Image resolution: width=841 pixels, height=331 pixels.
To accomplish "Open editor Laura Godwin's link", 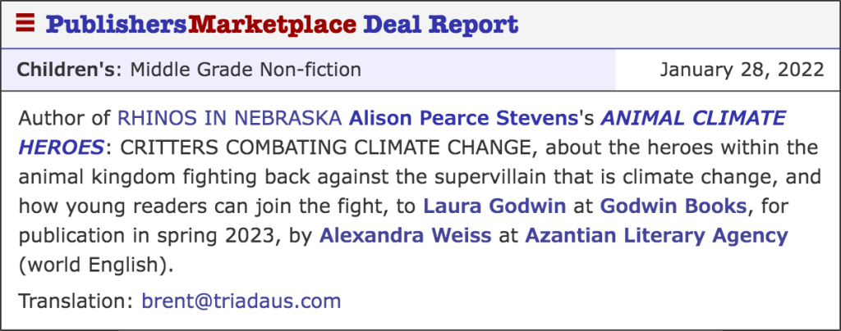I will [494, 206].
